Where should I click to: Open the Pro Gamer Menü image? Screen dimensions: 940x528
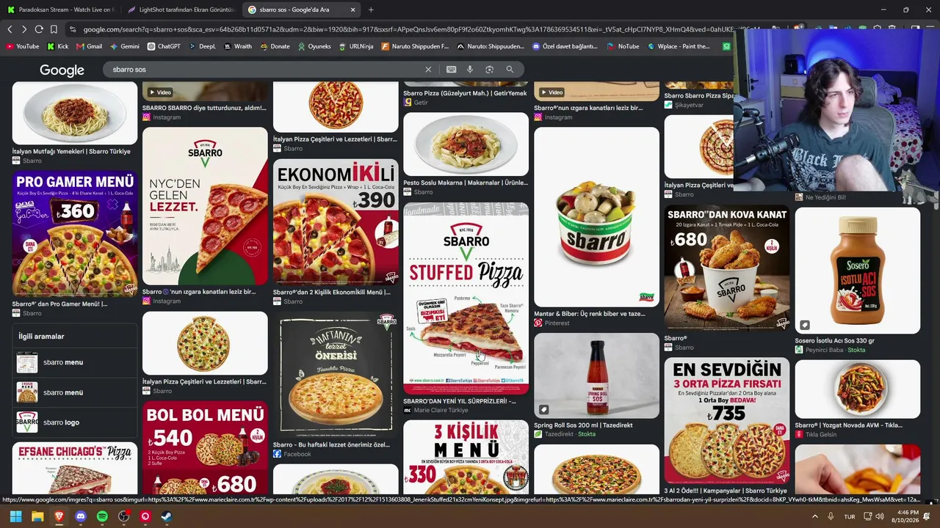75,234
